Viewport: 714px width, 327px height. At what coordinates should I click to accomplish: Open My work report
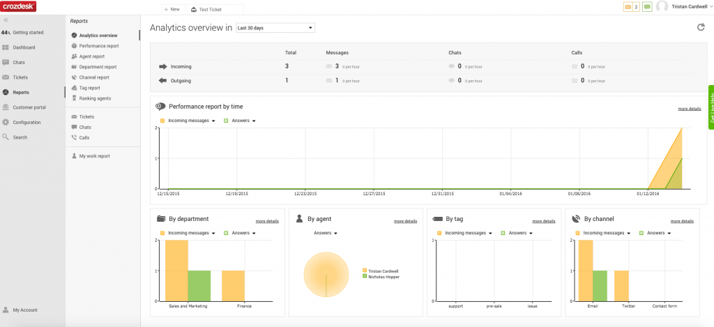click(94, 155)
